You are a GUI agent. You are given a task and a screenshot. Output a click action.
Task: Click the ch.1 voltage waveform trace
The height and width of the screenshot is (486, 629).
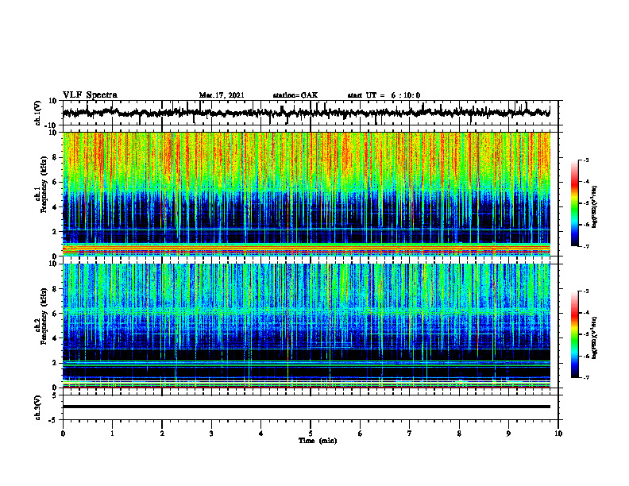(307, 113)
